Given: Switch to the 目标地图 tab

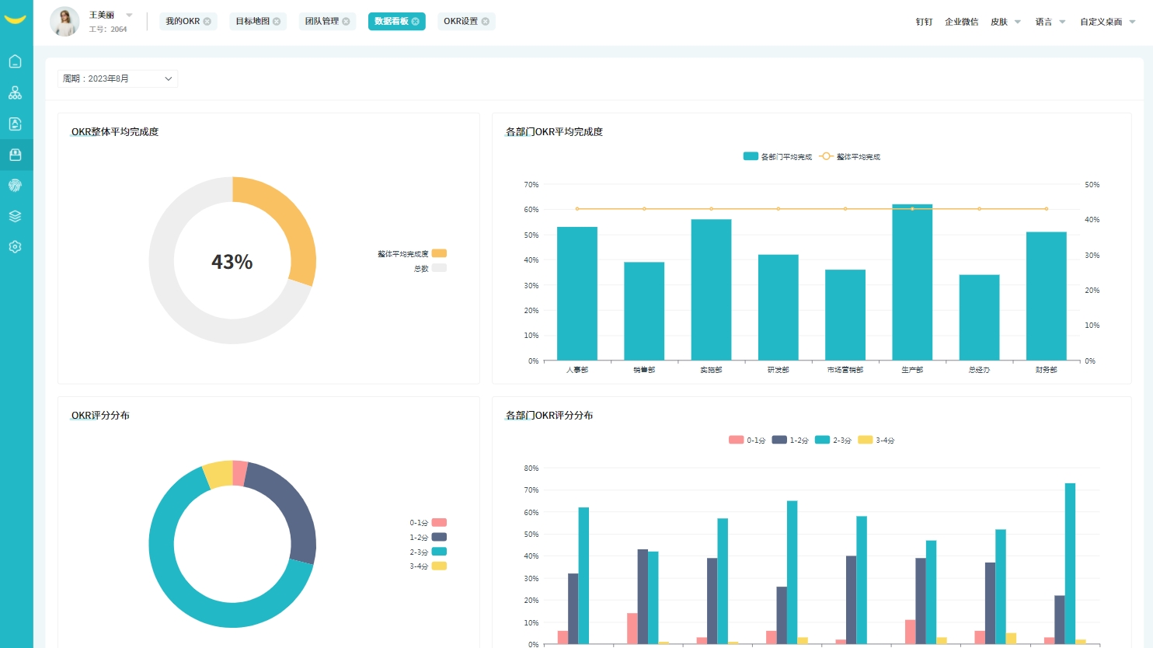Looking at the screenshot, I should [x=253, y=22].
